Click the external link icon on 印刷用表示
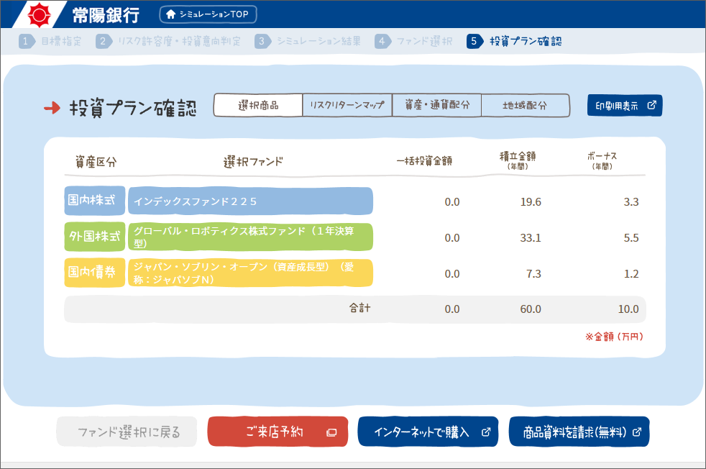Viewport: 706px width, 469px height. [x=651, y=105]
